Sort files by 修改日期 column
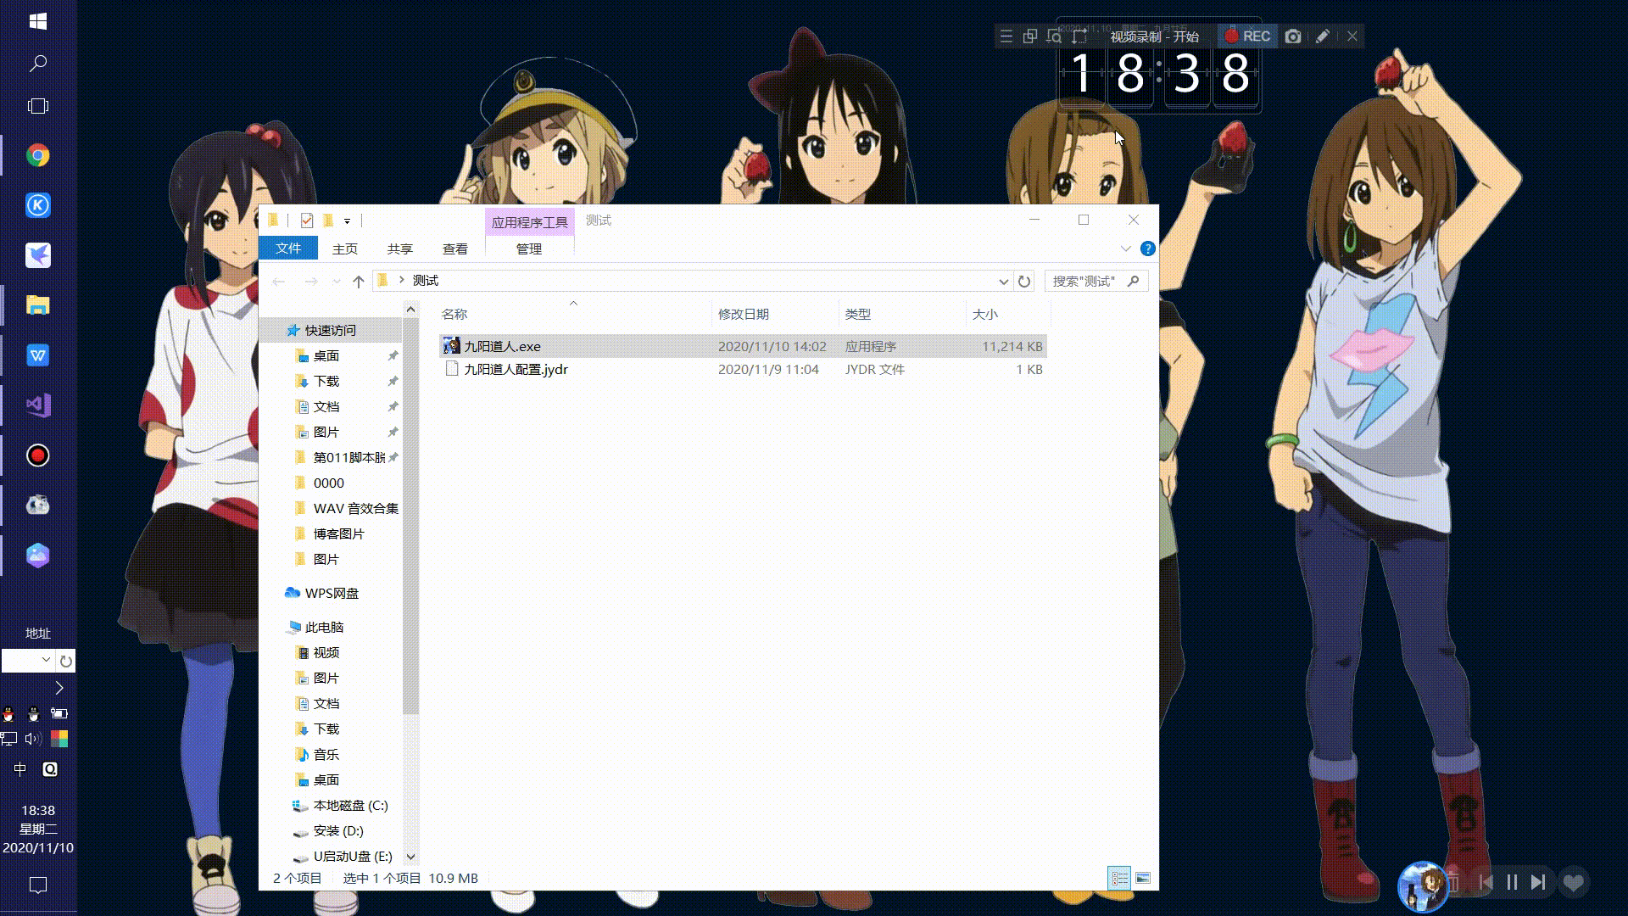 click(775, 314)
